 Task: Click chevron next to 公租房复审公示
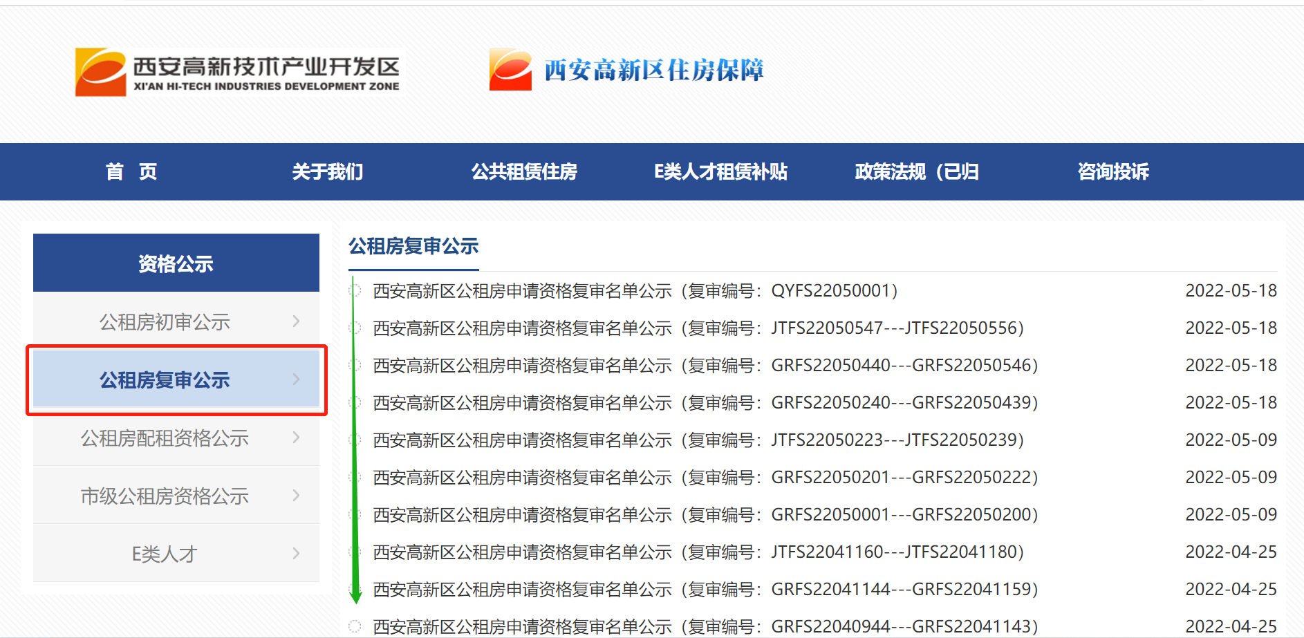[x=296, y=379]
